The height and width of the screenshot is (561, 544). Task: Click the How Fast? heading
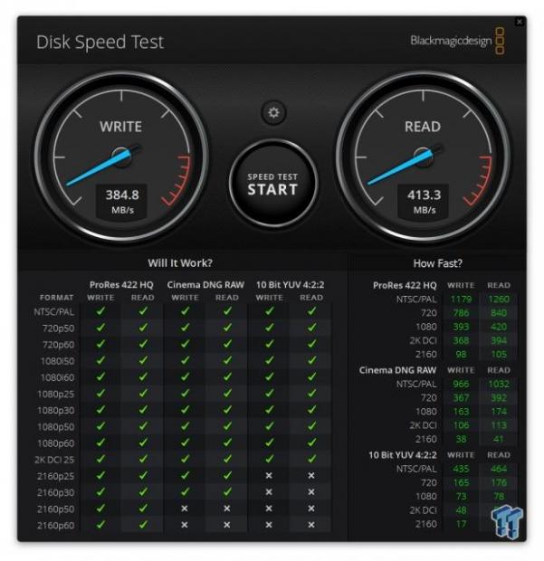click(438, 263)
